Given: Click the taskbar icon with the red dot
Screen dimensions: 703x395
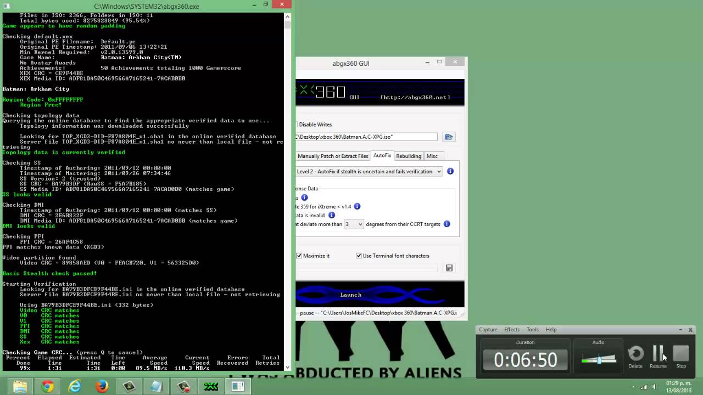Looking at the screenshot, I should 183,386.
